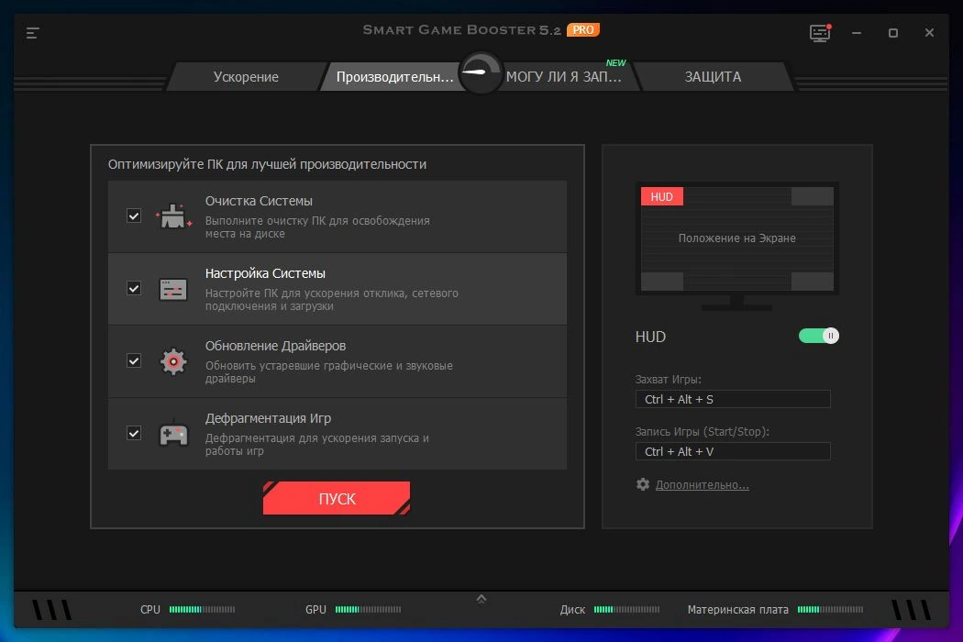Click the game defragmentation gamepad icon
The width and height of the screenshot is (963, 642).
point(174,434)
